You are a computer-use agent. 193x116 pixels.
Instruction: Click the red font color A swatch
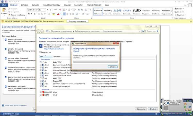point(58,14)
